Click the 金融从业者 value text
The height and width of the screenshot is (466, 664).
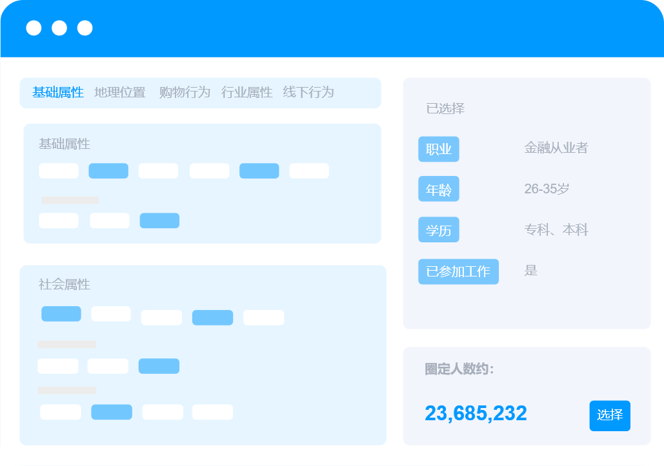pos(556,148)
